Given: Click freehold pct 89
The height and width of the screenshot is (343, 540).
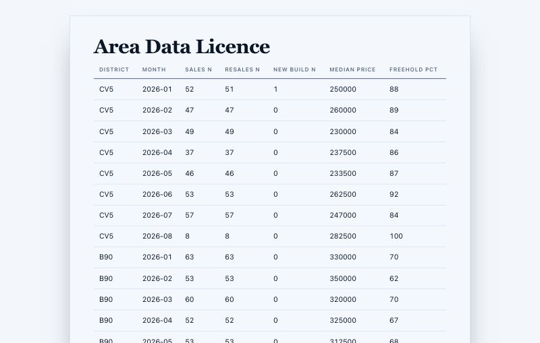Looking at the screenshot, I should (394, 111).
